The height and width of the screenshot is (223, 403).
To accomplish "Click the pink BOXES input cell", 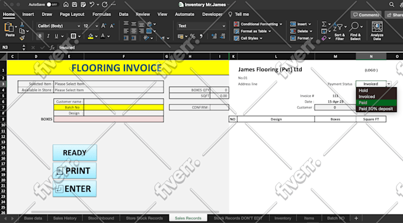I will pos(108,119).
